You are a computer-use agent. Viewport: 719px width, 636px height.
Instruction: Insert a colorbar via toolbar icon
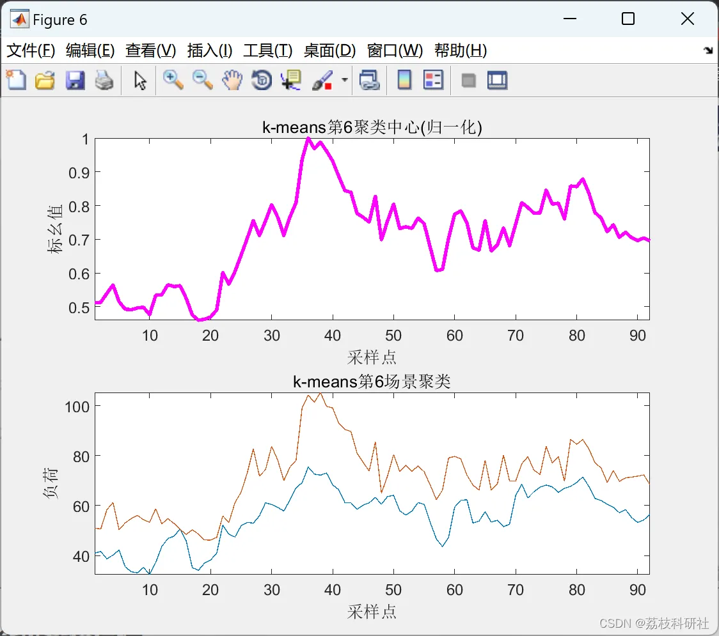click(x=404, y=80)
